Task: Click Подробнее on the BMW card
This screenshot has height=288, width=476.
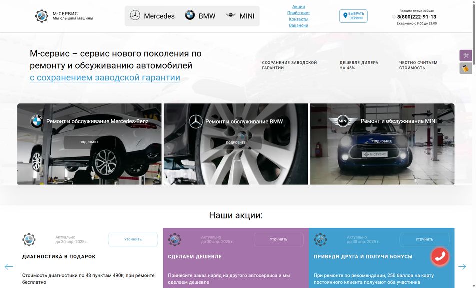Action: coord(236,142)
